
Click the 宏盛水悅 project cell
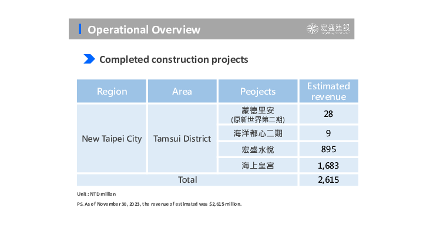tap(258, 149)
